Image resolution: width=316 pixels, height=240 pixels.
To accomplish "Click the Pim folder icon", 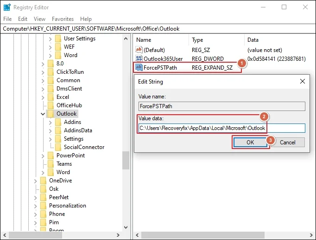I will point(44,222).
